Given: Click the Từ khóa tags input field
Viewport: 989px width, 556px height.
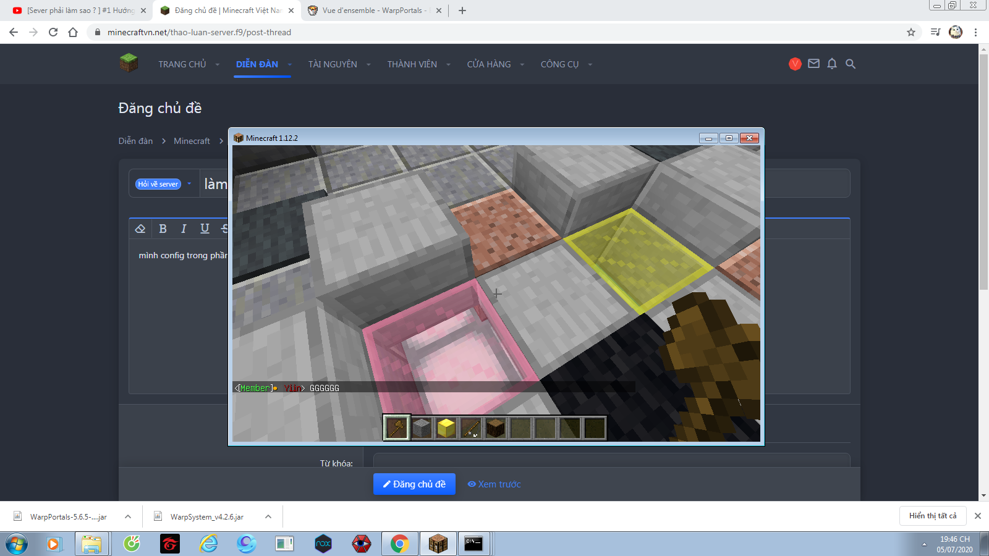Looking at the screenshot, I should pos(612,461).
